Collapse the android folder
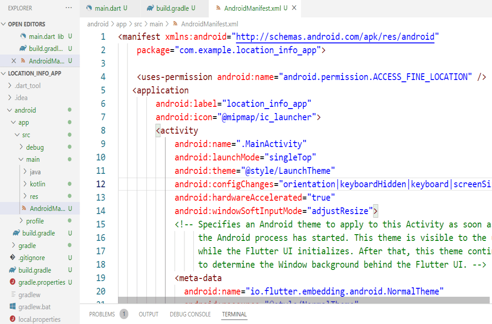Image resolution: width=492 pixels, height=324 pixels. [x=10, y=110]
